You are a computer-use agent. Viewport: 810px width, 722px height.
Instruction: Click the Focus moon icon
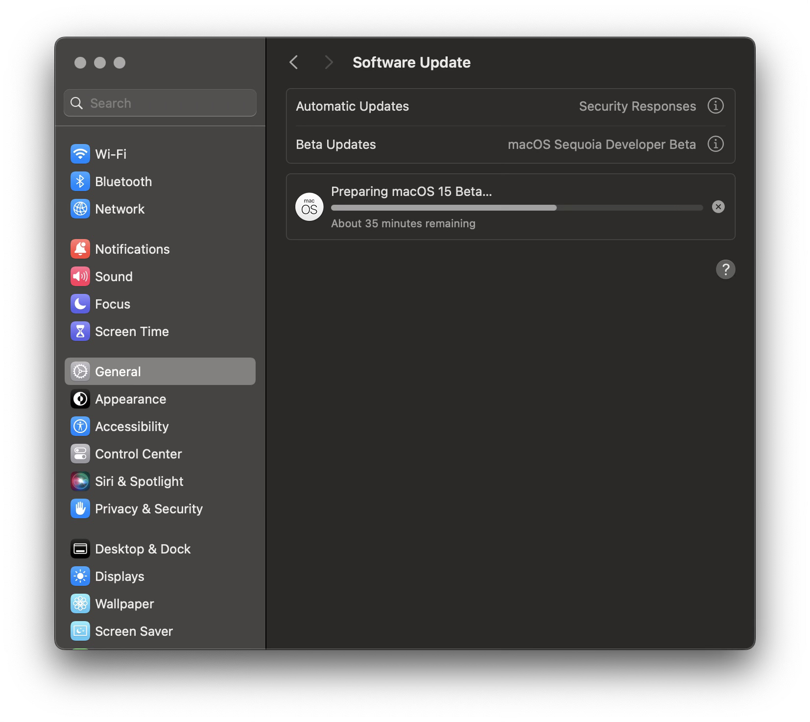[80, 304]
